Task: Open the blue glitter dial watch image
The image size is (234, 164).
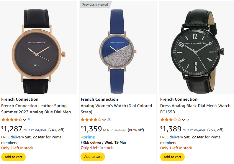Action: (118, 52)
